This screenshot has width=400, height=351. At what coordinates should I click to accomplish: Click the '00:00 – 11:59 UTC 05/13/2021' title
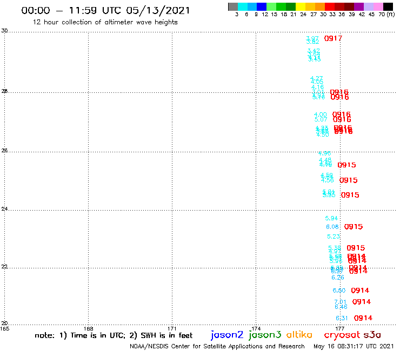pyautogui.click(x=105, y=11)
